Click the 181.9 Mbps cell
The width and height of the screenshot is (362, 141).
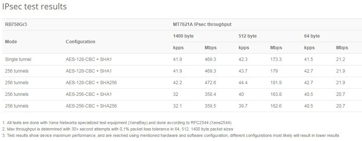(276, 82)
